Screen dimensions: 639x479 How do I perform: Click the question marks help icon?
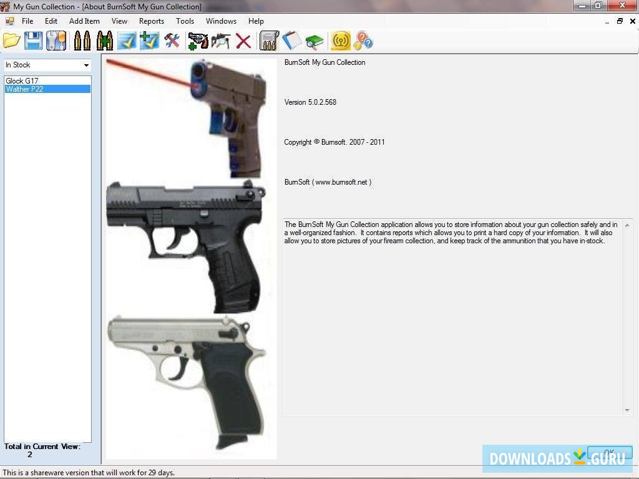(363, 41)
